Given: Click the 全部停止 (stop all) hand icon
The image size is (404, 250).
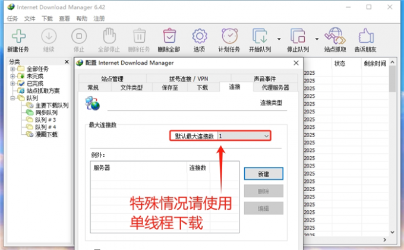Looking at the screenshot, I should pos(109,36).
